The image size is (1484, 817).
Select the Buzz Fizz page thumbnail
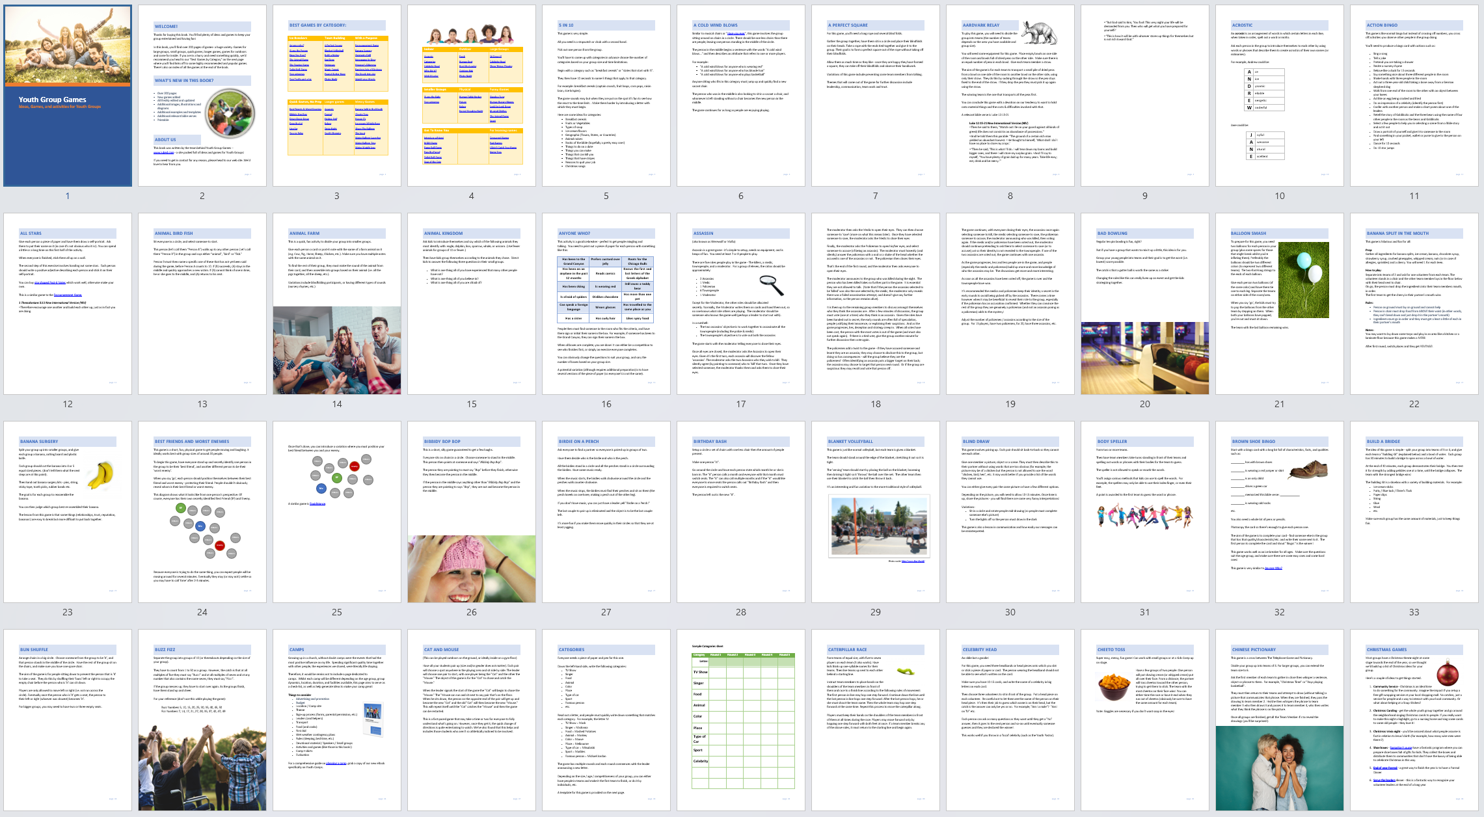(202, 720)
